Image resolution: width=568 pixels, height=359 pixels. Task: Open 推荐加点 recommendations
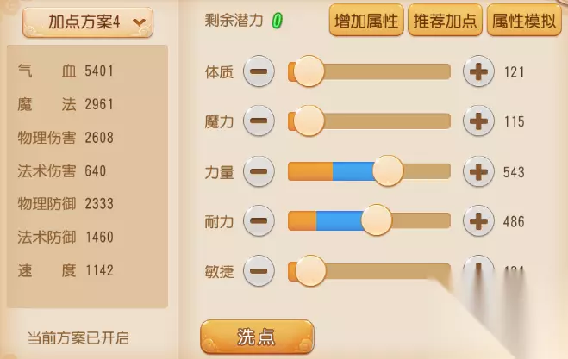tap(446, 21)
